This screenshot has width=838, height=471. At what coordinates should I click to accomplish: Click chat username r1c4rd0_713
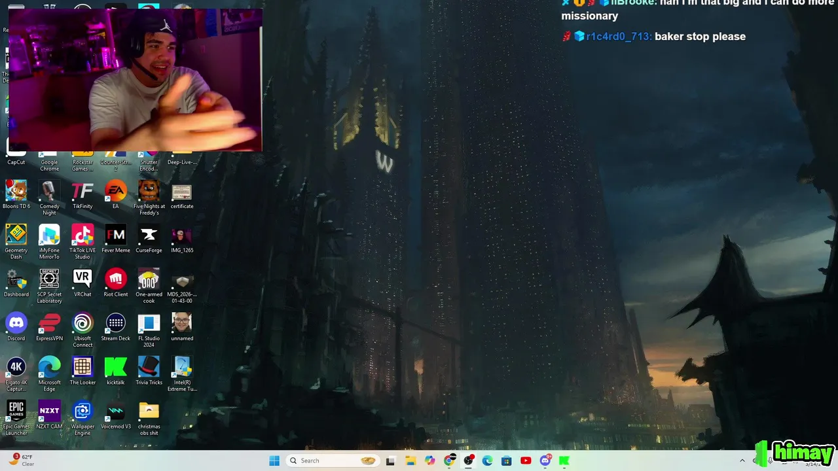(x=619, y=37)
